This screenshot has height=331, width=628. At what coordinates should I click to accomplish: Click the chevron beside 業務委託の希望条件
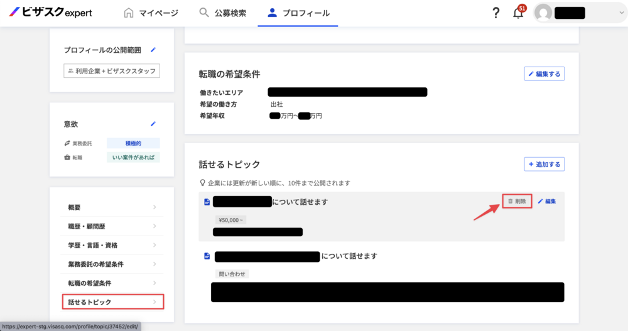point(154,264)
